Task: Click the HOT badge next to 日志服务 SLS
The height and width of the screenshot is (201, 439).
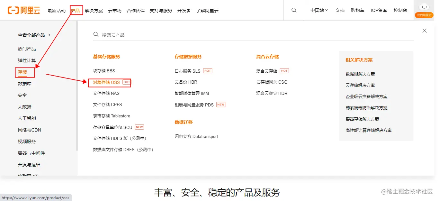Action: (208, 71)
